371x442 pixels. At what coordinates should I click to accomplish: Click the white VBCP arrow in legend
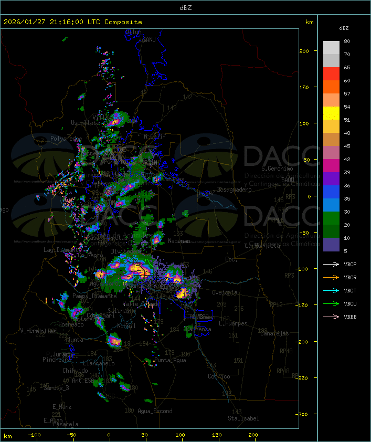point(331,264)
